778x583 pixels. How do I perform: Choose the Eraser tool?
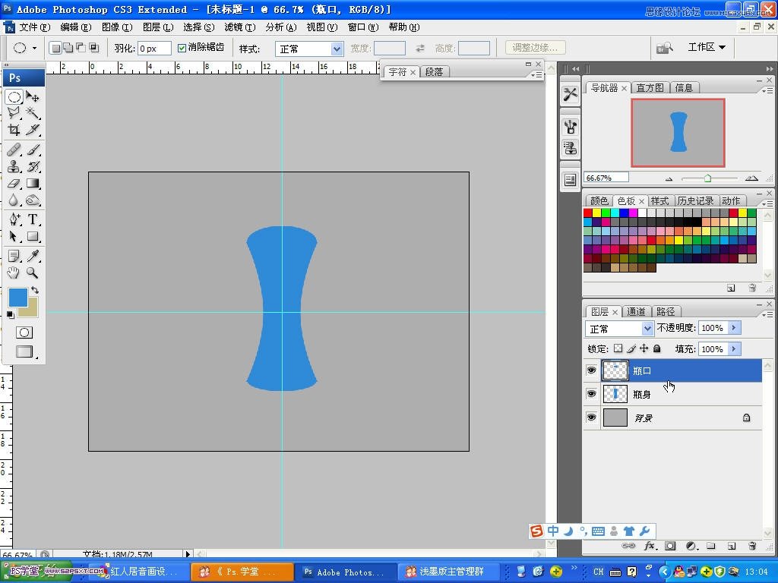pyautogui.click(x=14, y=184)
